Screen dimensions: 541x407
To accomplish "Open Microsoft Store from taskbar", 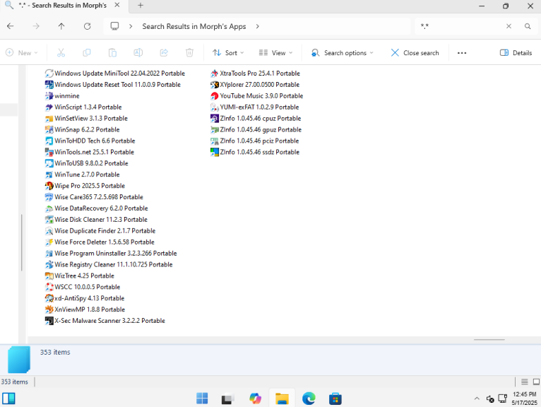I will 335,399.
